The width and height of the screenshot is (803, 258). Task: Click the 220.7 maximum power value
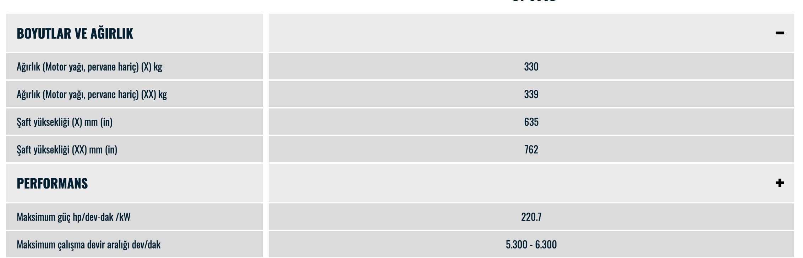[531, 217]
